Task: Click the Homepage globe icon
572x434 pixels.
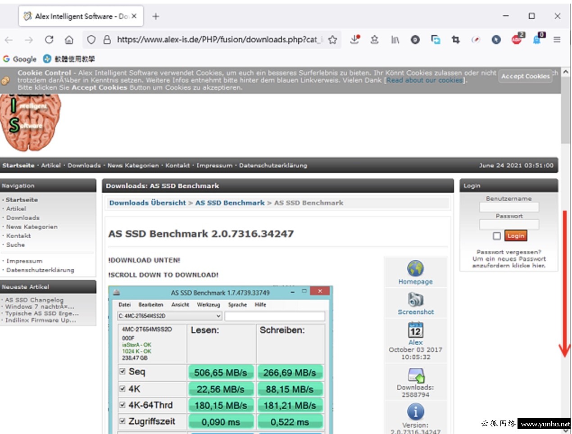Action: (415, 268)
